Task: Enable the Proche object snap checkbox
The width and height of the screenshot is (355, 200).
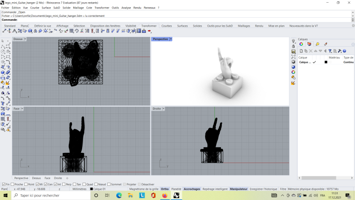Action: click(13, 184)
